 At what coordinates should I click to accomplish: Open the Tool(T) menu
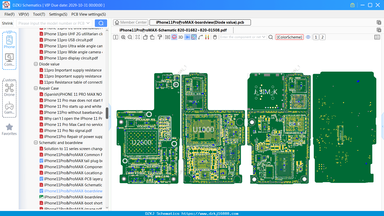pyautogui.click(x=39, y=14)
